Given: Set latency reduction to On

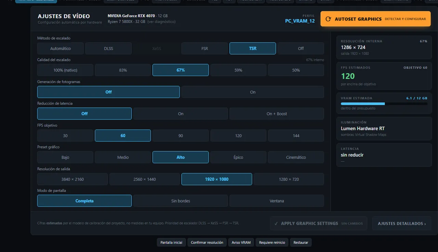Looking at the screenshot, I should click(181, 114).
